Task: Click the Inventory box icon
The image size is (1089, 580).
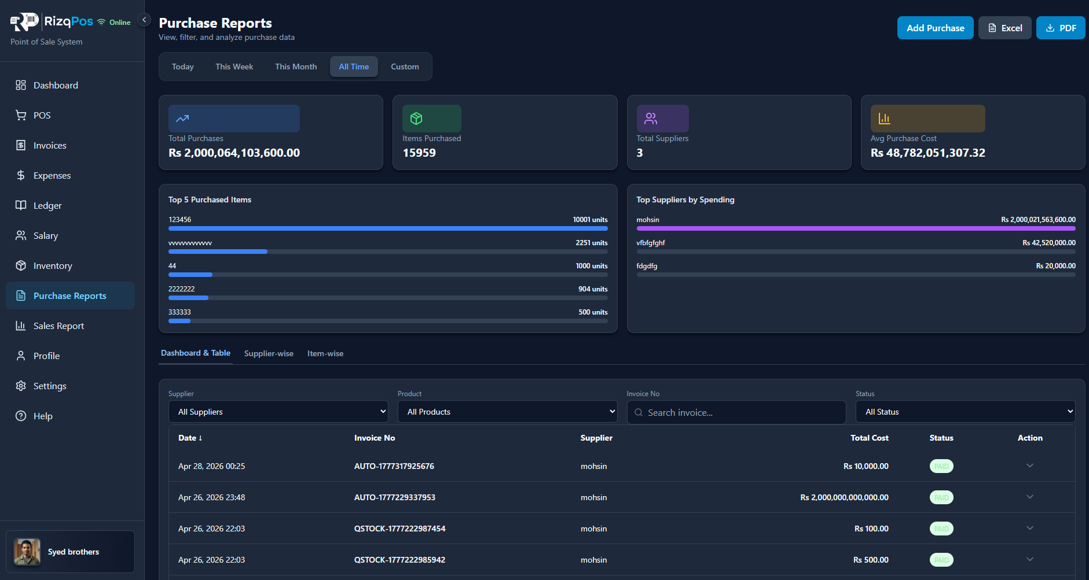Action: point(20,265)
